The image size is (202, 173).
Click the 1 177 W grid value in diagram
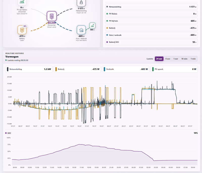(81, 9)
